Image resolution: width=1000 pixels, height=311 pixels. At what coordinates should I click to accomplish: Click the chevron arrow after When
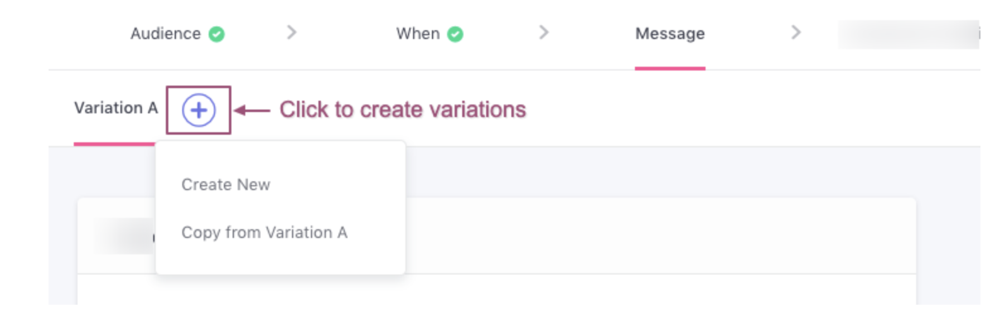[x=544, y=33]
